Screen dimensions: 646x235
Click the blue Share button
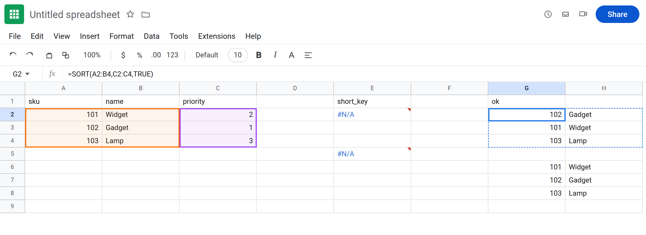click(618, 14)
